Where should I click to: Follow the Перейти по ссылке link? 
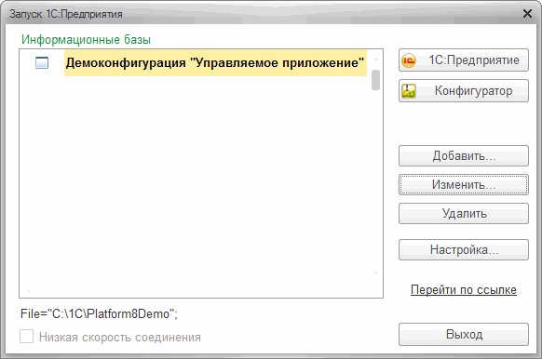(x=464, y=289)
